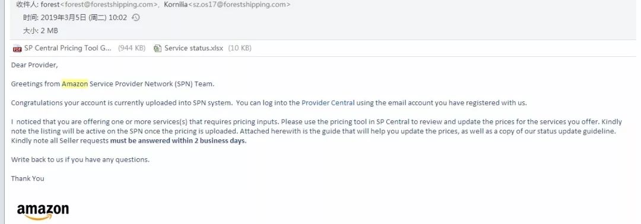Click the clock icon next to 10:02
Screen dimensions: 641x224
[x=136, y=18]
